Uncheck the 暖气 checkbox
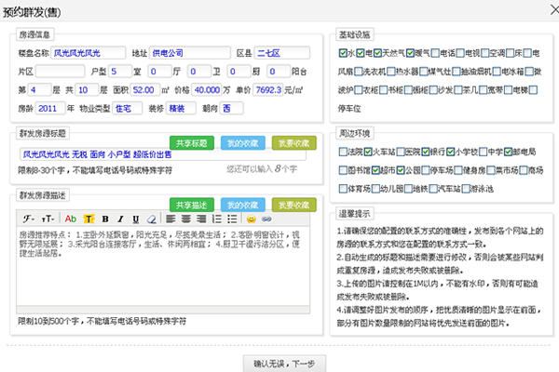This screenshot has height=372, width=559. 410,53
